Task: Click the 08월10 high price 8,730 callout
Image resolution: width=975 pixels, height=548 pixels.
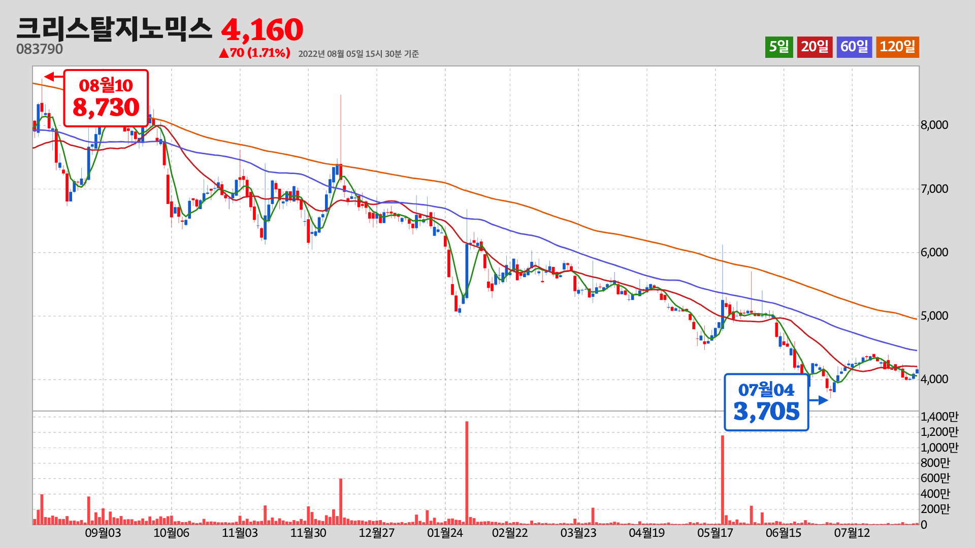Action: click(x=106, y=98)
